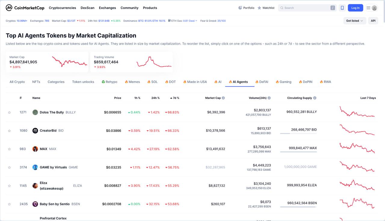Star GAME by Virtuals for watchlist

click(9, 167)
